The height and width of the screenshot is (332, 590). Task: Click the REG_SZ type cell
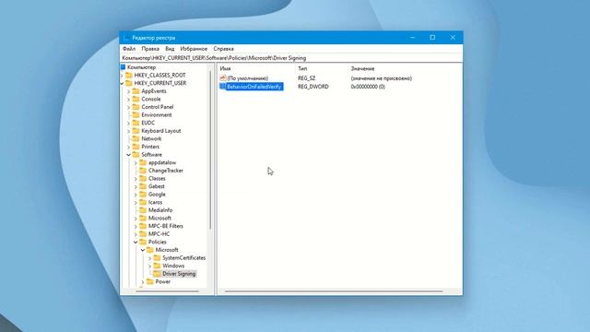[x=307, y=78]
